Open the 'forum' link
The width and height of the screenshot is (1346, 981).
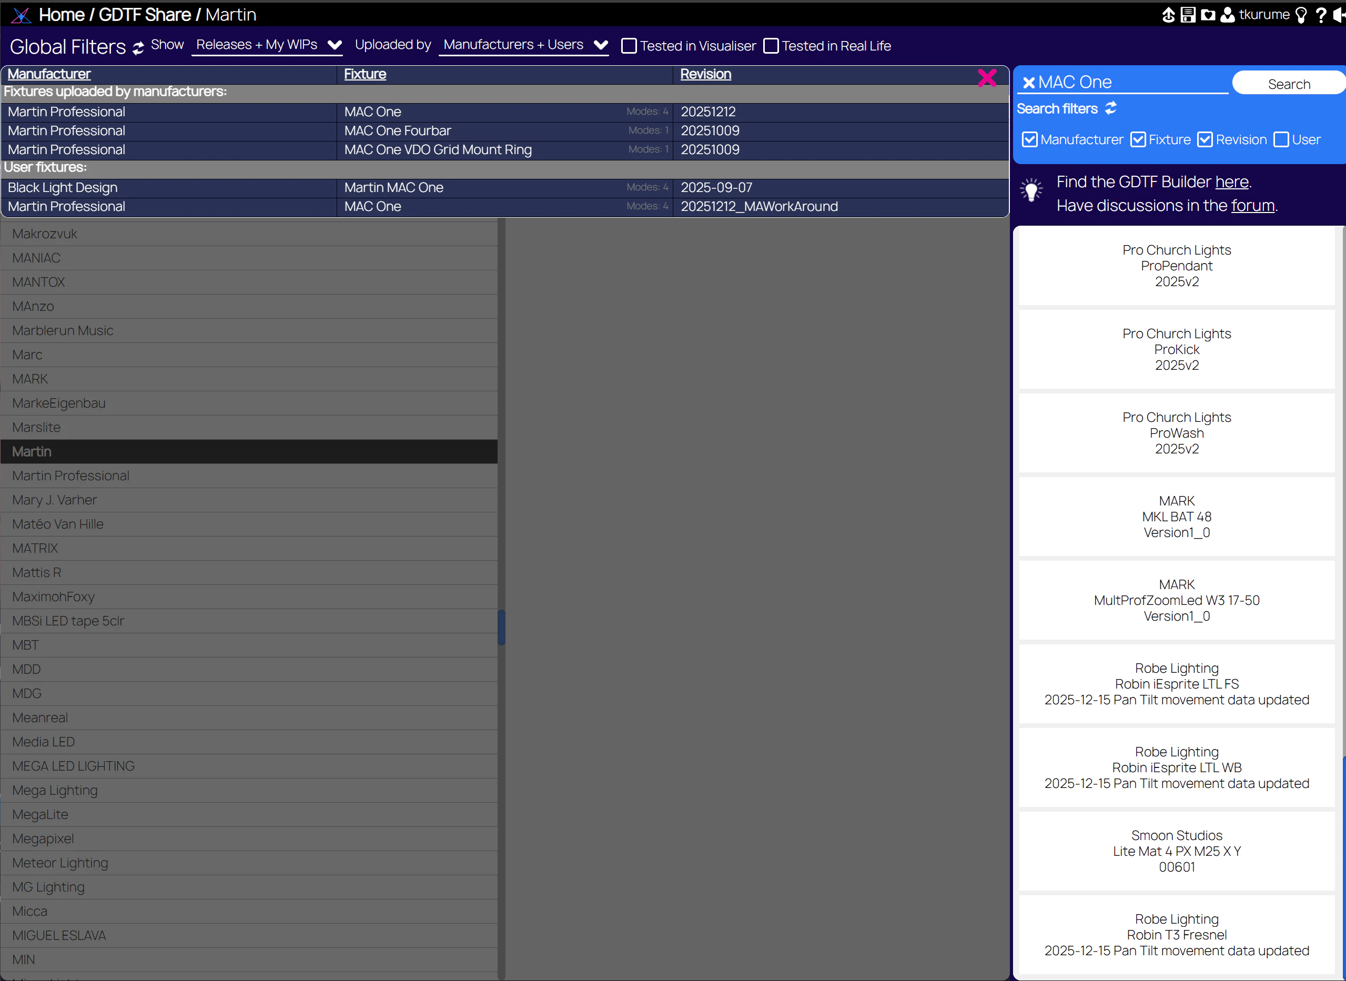pos(1253,206)
